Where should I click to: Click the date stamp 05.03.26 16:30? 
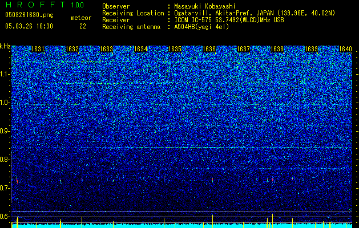29,26
